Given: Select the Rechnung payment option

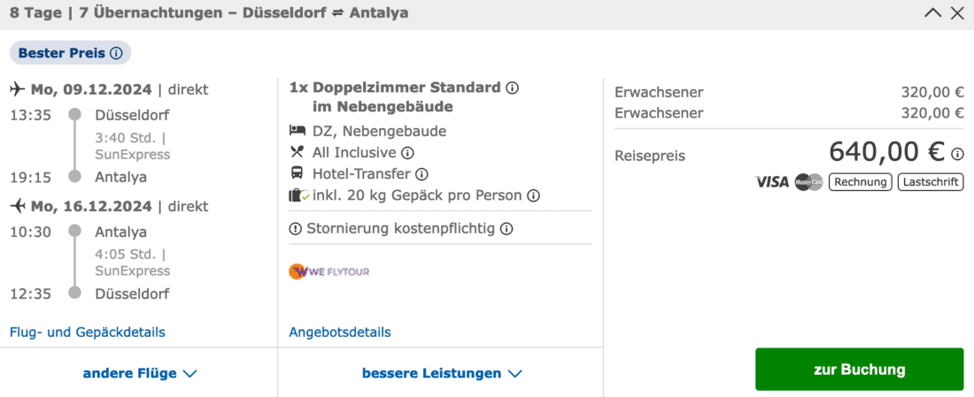Looking at the screenshot, I should pos(860,182).
